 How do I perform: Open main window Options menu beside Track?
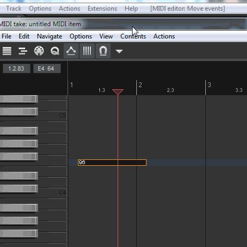tap(40, 9)
